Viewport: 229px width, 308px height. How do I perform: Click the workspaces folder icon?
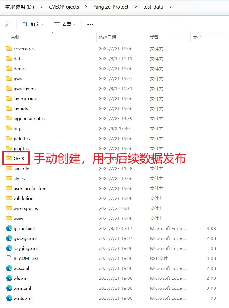[x=9, y=208]
